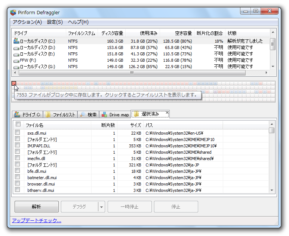Viewport: 289px width, 236px height.
Task: Sort drives by 空き容量 column header
Action: click(x=177, y=33)
